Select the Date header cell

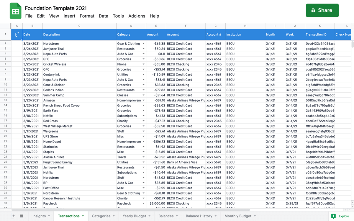click(x=32, y=35)
